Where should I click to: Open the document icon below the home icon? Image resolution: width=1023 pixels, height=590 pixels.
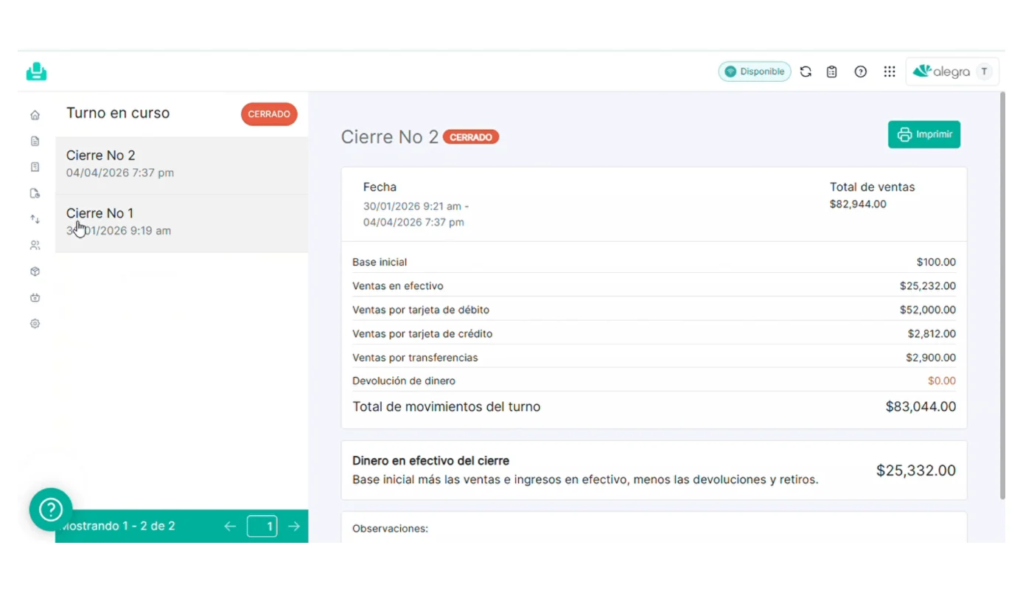click(x=35, y=141)
